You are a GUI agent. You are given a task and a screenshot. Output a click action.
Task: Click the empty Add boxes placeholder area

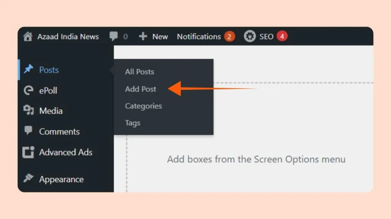tap(256, 159)
